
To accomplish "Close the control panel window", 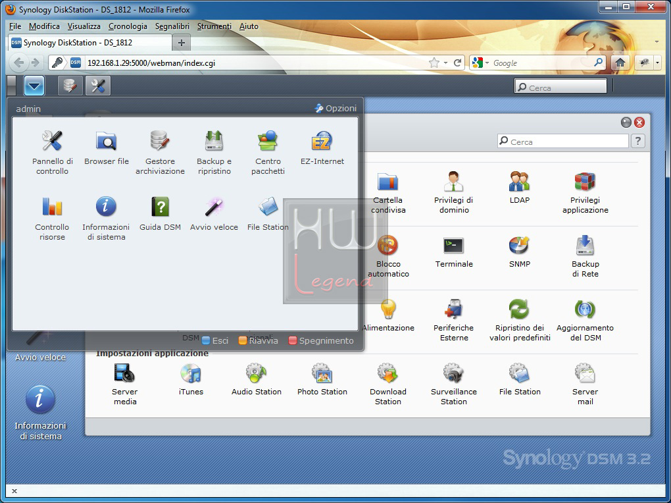I will [x=639, y=122].
